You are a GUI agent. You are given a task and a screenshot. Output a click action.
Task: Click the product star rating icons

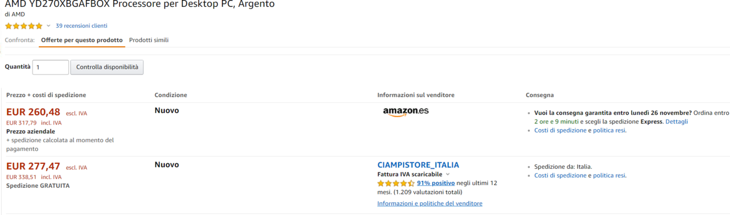24,26
